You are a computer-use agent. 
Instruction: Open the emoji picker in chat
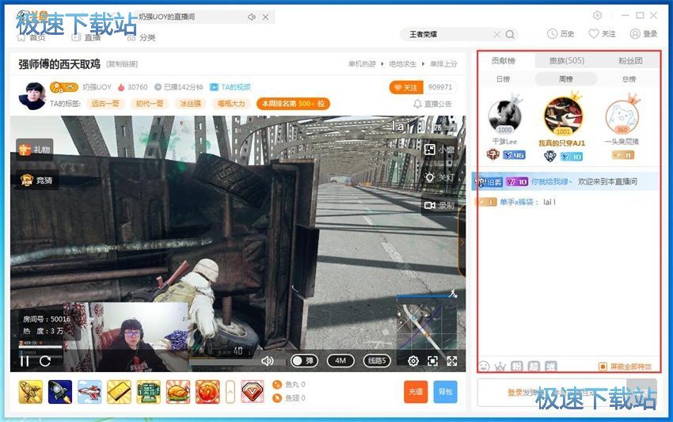(x=484, y=367)
